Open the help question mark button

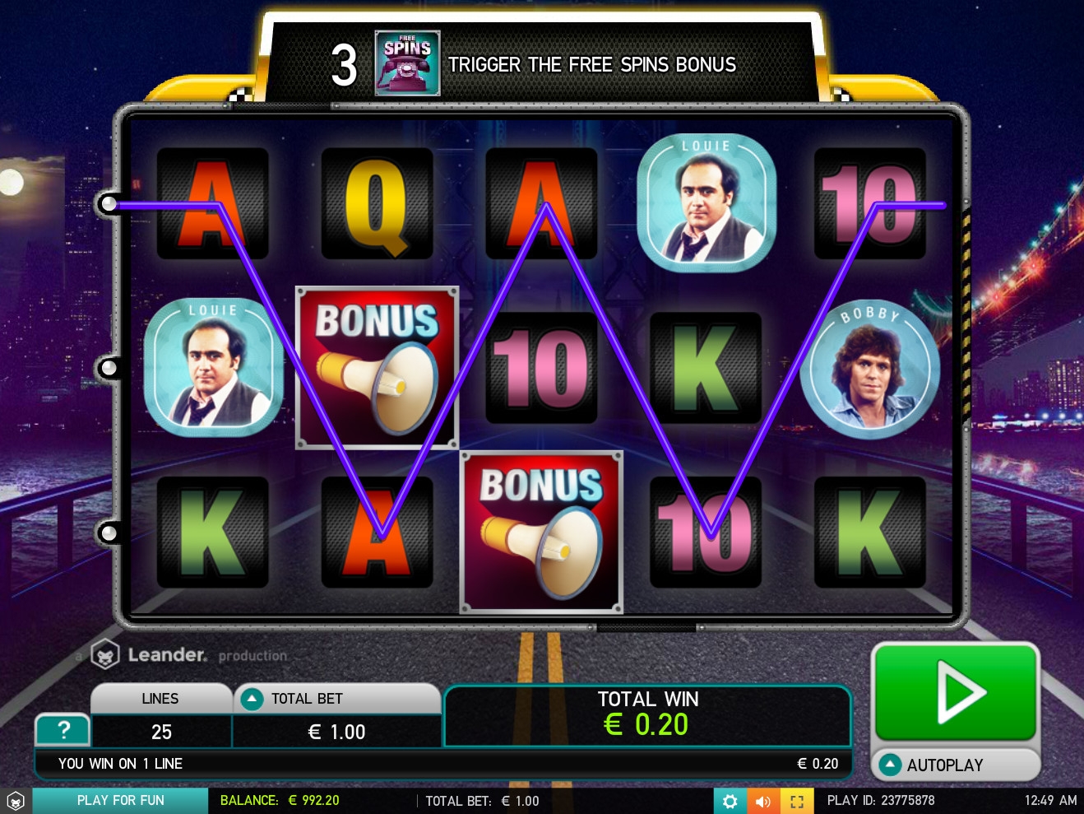coord(63,729)
